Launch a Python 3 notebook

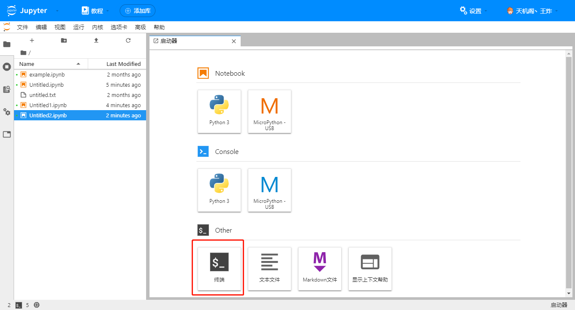pos(219,111)
